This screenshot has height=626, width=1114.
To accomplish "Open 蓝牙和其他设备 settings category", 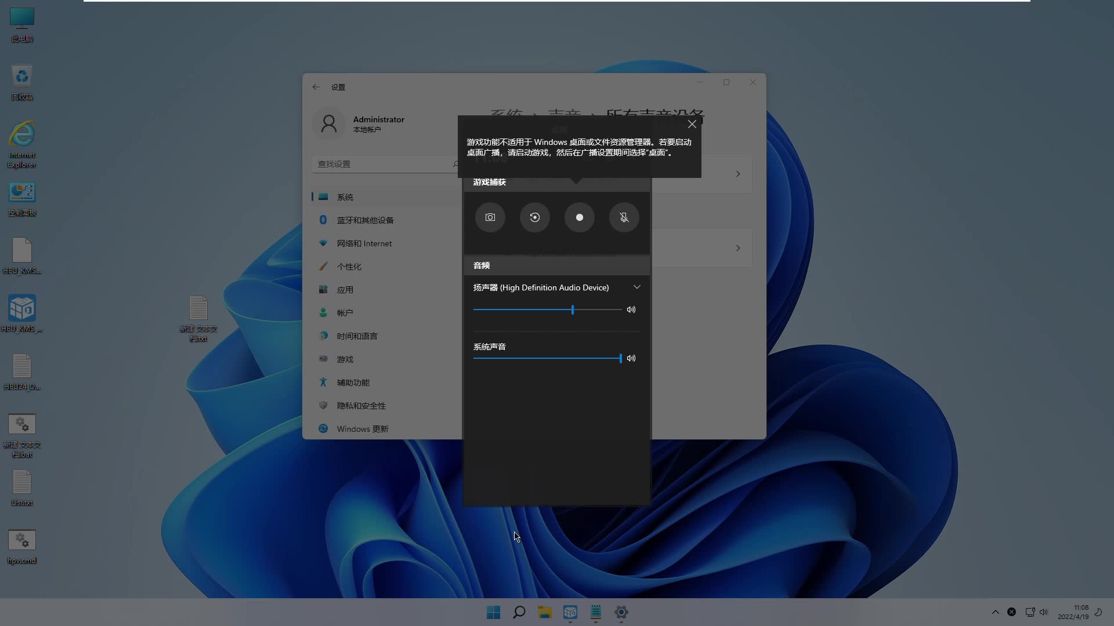I will 365,220.
